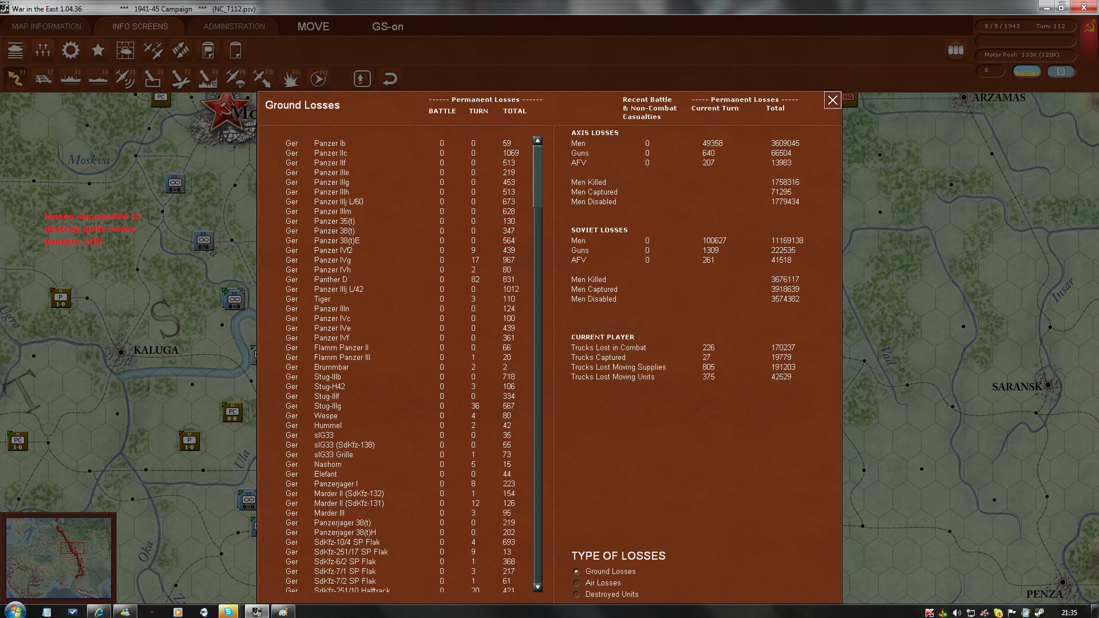Click the MOVE mode label
The width and height of the screenshot is (1099, 618).
pos(313,26)
